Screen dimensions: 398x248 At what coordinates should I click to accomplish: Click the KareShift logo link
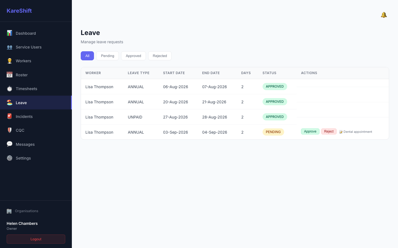[19, 11]
